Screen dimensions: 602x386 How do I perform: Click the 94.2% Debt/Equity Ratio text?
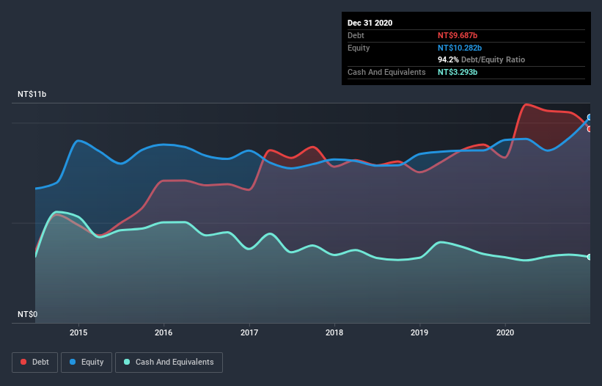482,59
